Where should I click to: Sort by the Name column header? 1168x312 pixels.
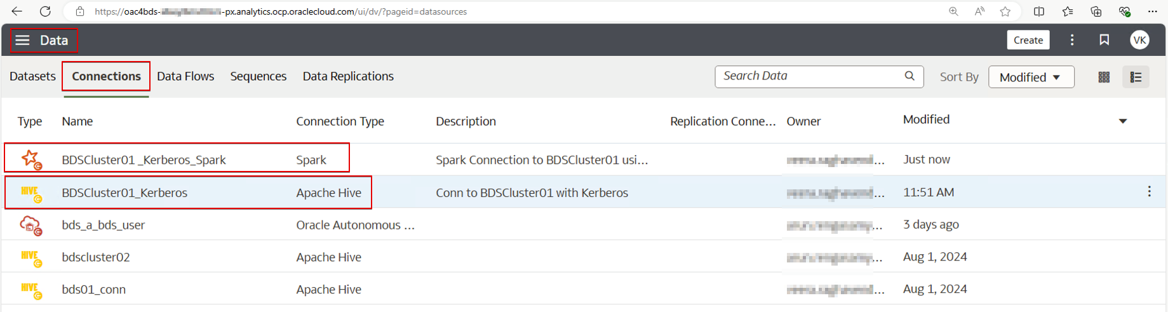pyautogui.click(x=77, y=121)
